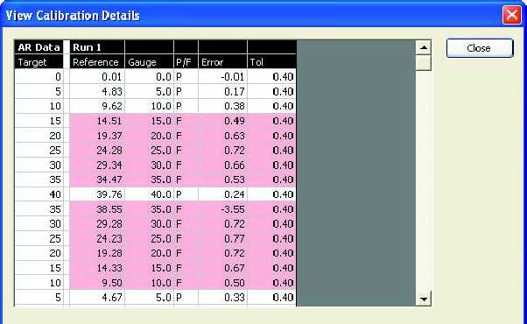Click the Tol 0.40 cell in the 0.01 row
Viewport: 527px width, 324px height.
pos(271,77)
